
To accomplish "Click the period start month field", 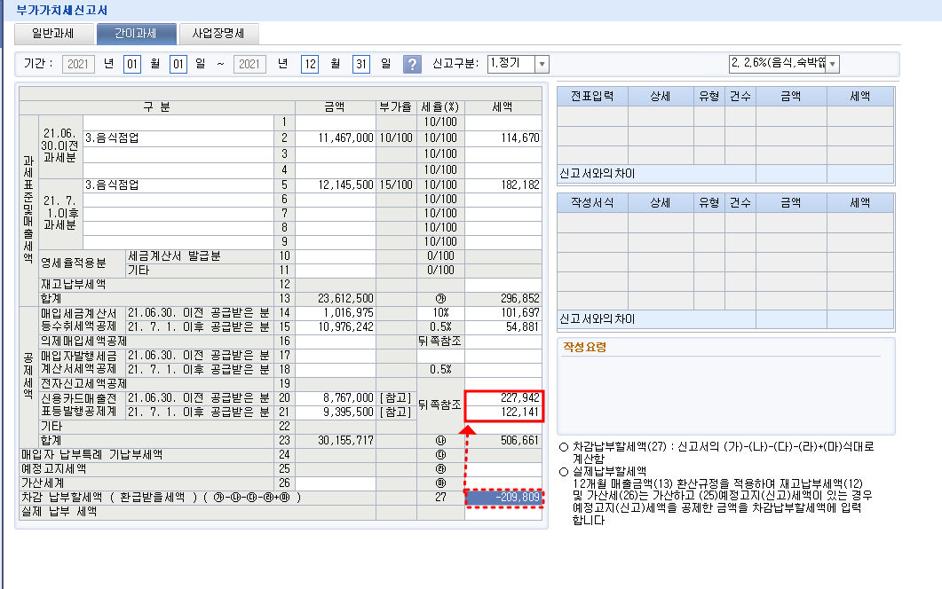I will click(132, 64).
